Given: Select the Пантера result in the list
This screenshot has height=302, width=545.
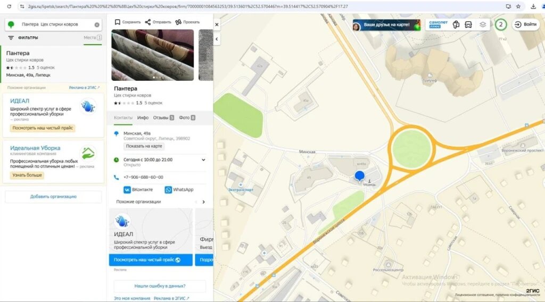Looking at the screenshot, I should tap(53, 64).
